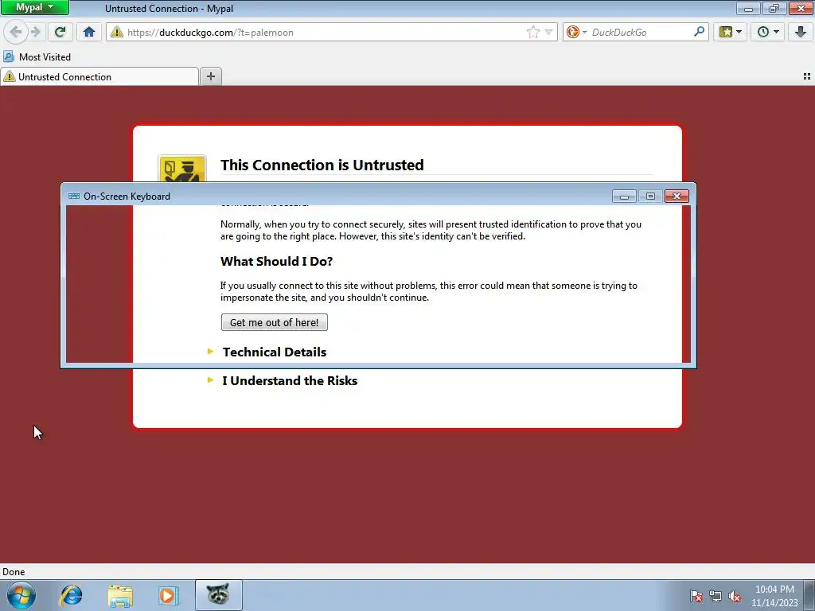The image size is (815, 611).
Task: Launch Internet Explorer from the taskbar
Action: [71, 595]
